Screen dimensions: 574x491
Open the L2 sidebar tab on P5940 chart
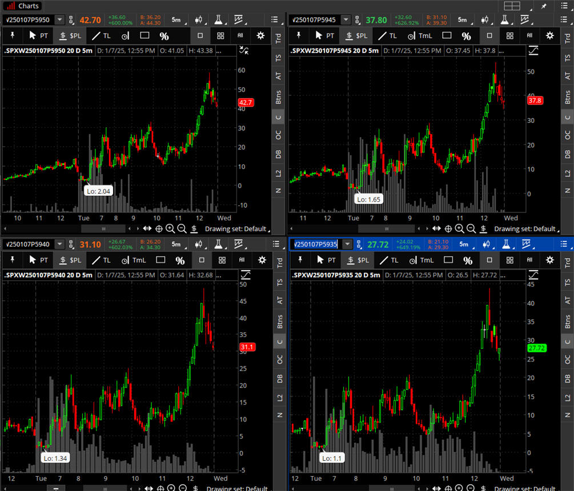(x=279, y=398)
